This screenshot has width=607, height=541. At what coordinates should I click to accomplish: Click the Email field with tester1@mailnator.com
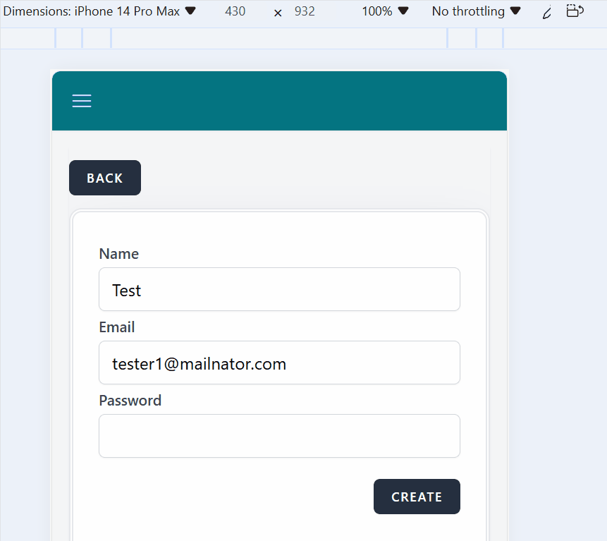279,363
